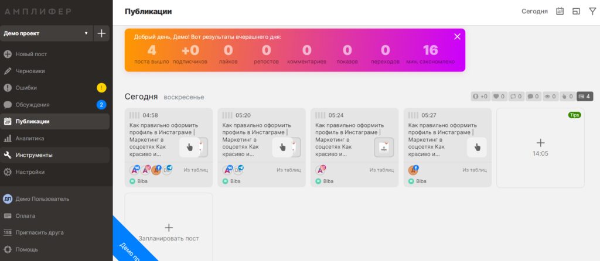
Task: Click the Сегодня button in header
Action: (x=534, y=11)
